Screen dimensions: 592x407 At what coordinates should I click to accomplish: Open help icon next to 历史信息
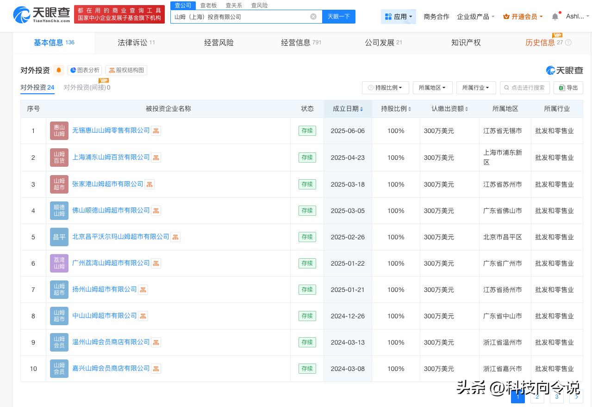click(568, 43)
